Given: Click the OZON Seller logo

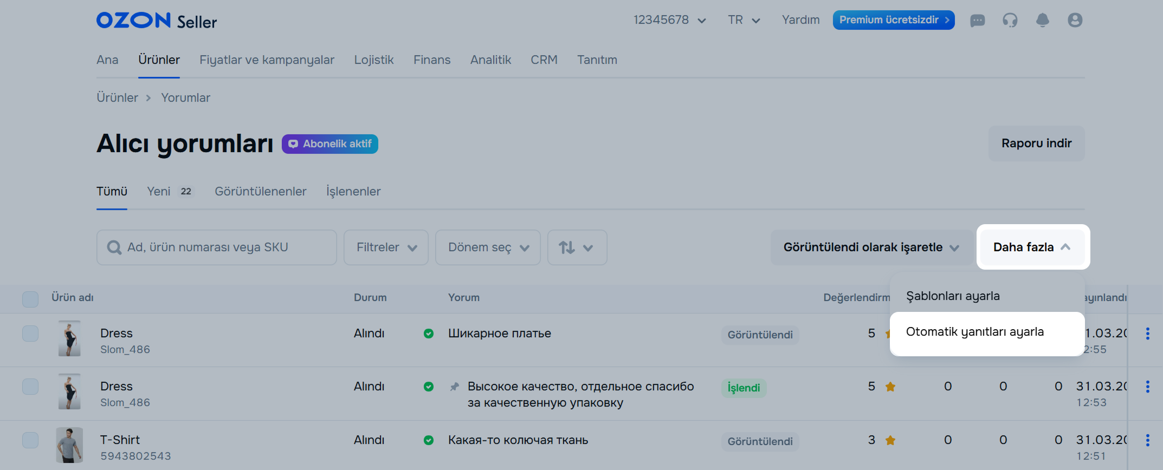Looking at the screenshot, I should click(156, 21).
